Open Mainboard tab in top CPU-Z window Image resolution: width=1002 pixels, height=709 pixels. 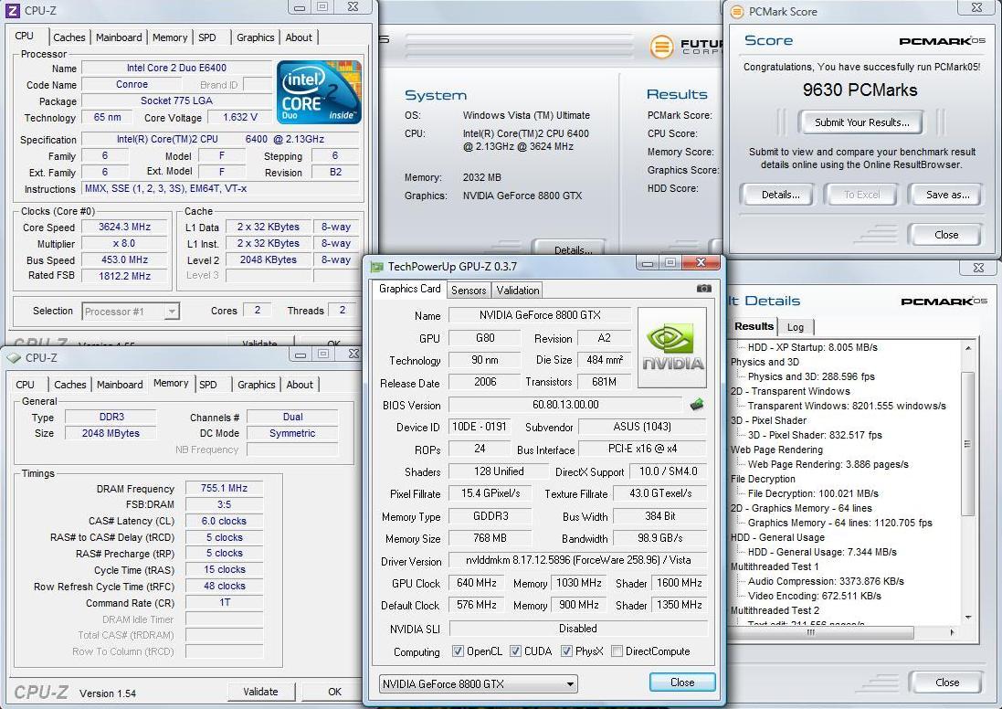point(119,37)
